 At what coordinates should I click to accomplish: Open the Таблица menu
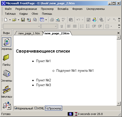[x=10, y=14]
